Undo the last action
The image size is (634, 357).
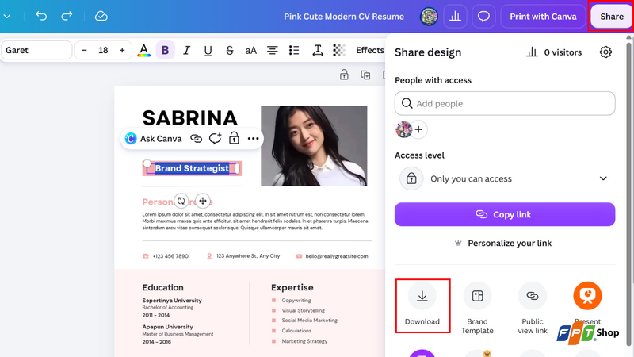tap(41, 16)
